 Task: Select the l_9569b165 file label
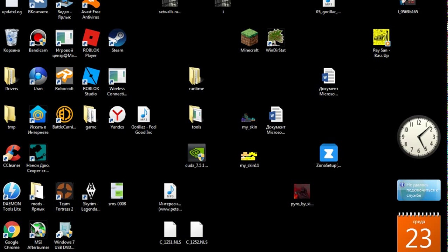click(x=408, y=12)
